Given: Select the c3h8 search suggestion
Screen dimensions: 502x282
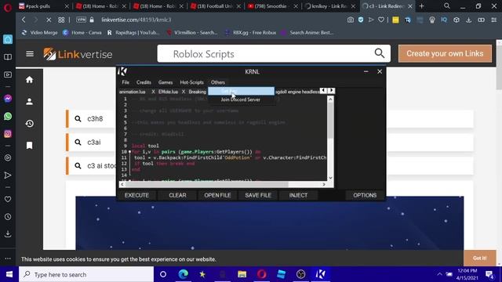Looking at the screenshot, I should pos(95,118).
